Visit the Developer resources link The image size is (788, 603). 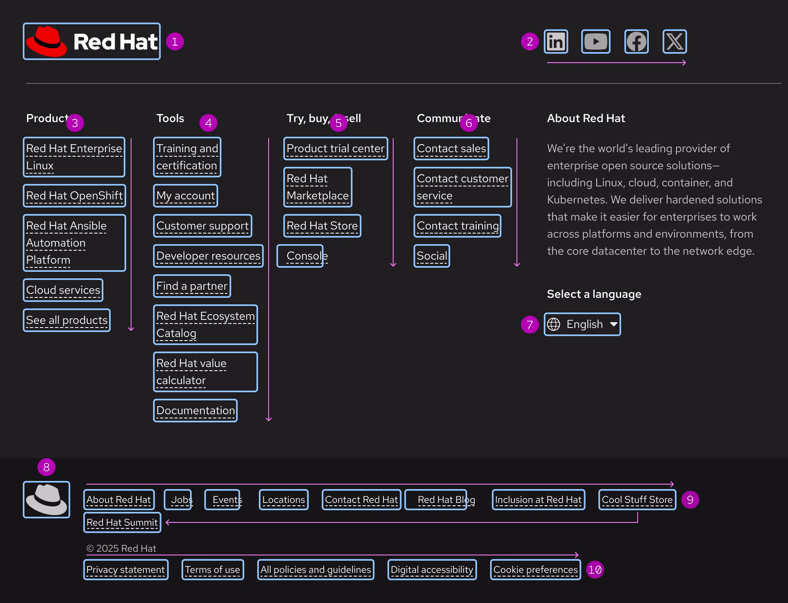point(208,256)
